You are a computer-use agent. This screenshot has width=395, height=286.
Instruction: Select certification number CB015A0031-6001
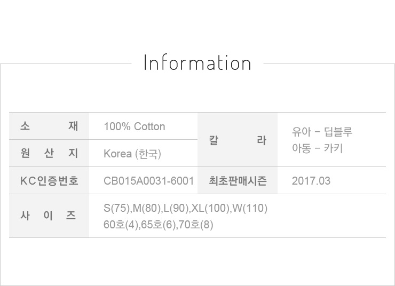click(x=148, y=181)
